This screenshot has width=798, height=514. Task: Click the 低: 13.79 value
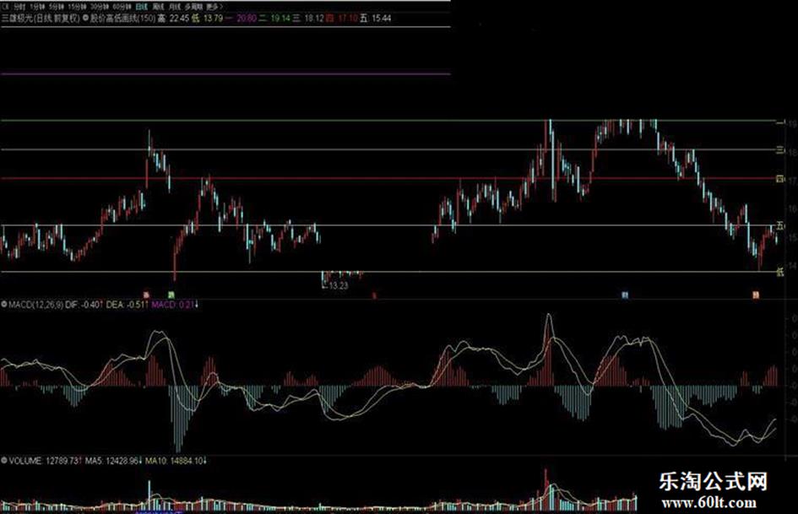[x=207, y=19]
